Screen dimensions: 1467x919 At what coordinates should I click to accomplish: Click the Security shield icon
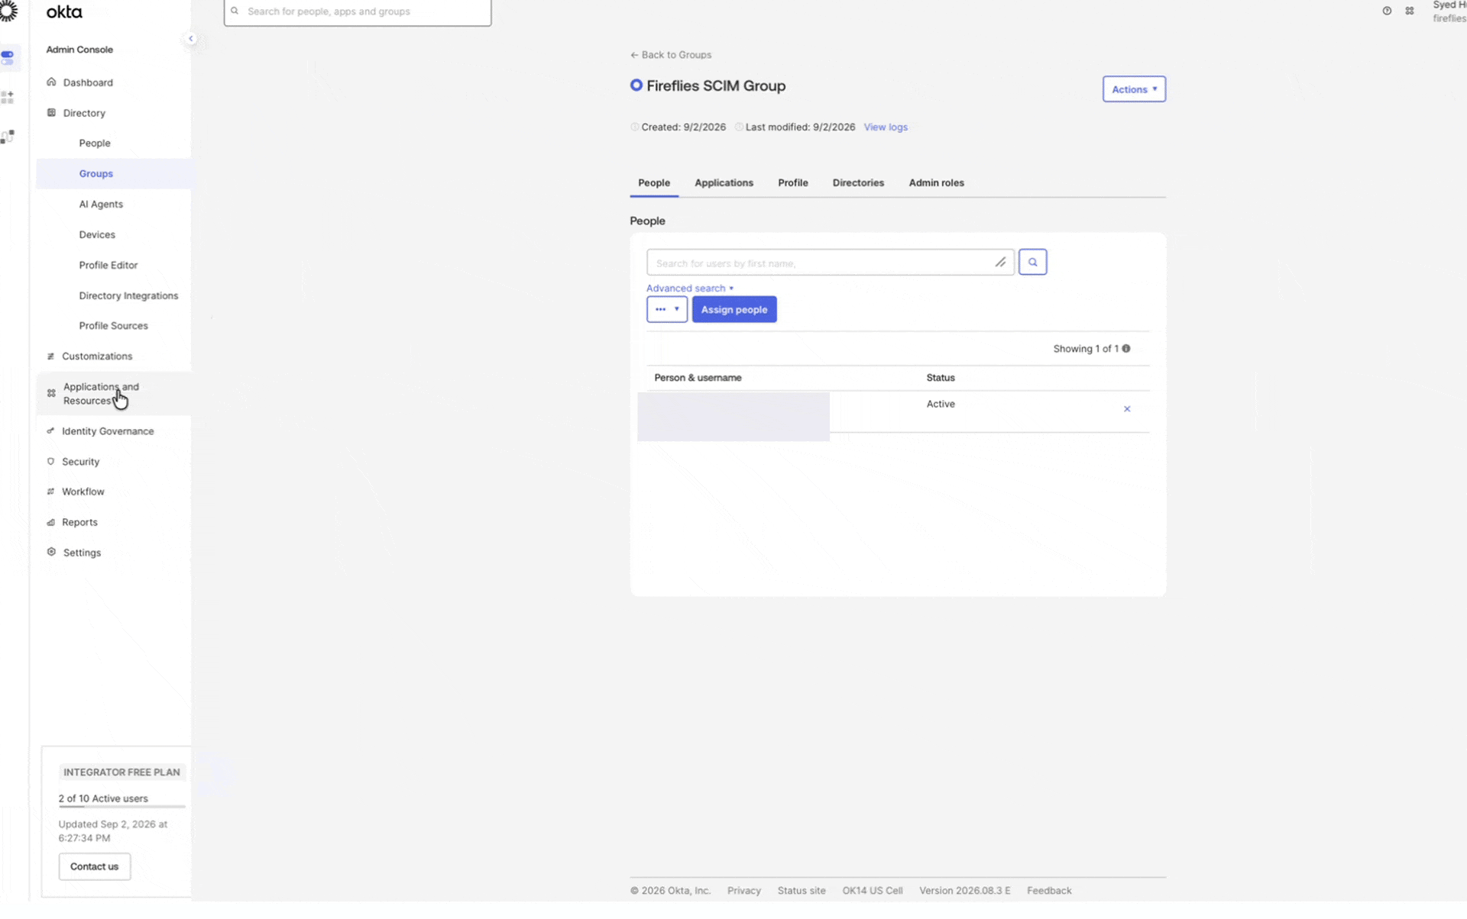tap(50, 462)
